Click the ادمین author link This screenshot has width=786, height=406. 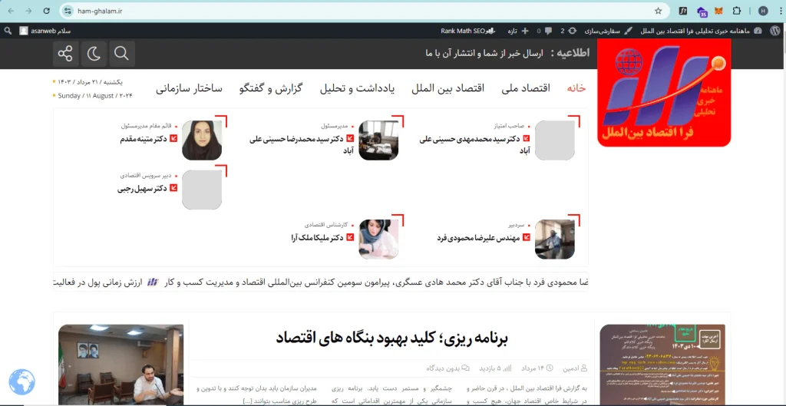click(575, 368)
